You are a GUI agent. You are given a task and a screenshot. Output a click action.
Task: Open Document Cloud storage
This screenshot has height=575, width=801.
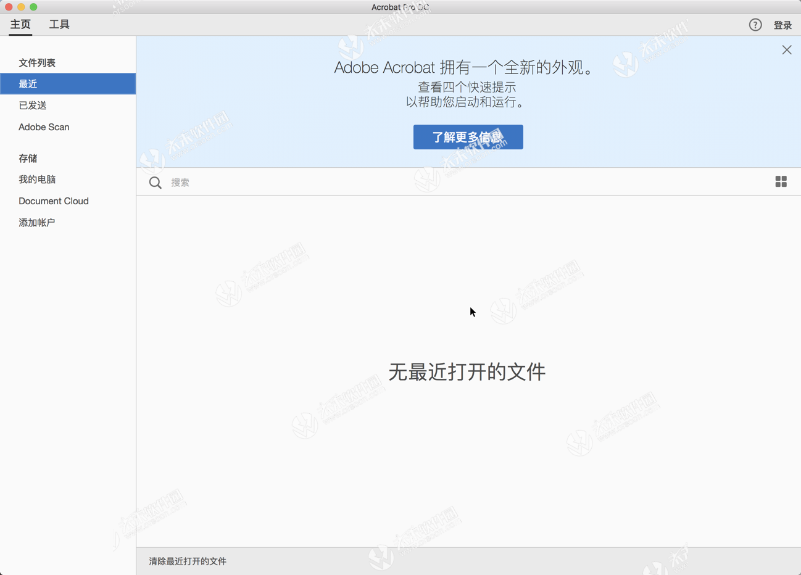(54, 201)
